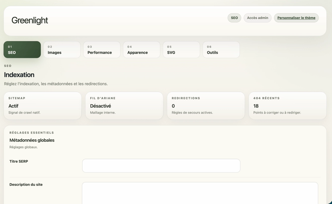Click the SEO pill in the header
Image resolution: width=332 pixels, height=204 pixels.
point(234,18)
